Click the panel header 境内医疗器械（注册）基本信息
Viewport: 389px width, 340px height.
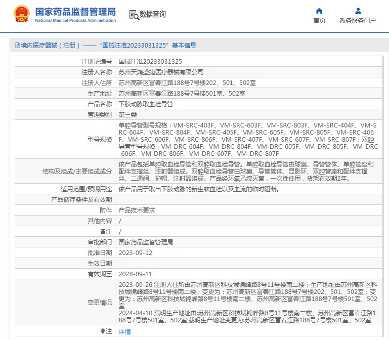(105, 46)
